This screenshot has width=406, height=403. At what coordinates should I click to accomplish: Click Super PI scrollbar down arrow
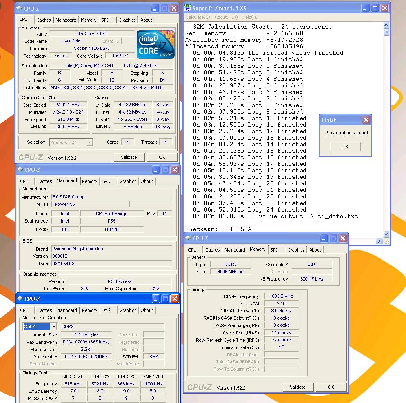click(x=386, y=234)
